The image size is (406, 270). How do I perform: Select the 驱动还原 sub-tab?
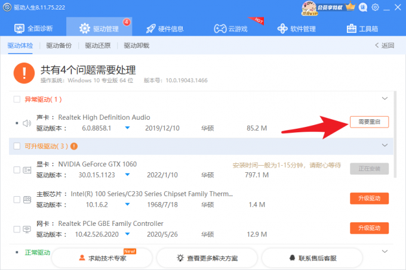click(x=97, y=46)
